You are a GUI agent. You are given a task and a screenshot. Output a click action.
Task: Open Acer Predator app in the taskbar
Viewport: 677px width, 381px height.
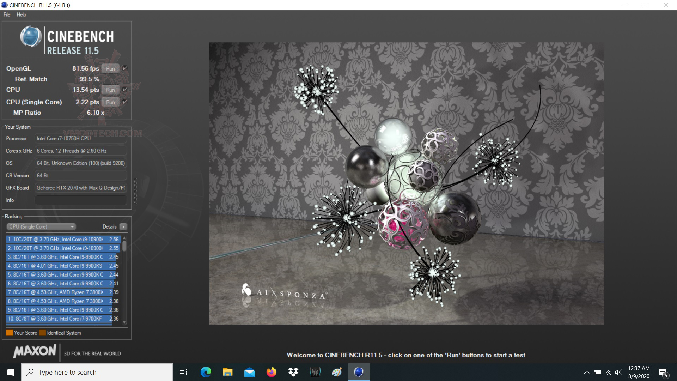click(x=315, y=372)
